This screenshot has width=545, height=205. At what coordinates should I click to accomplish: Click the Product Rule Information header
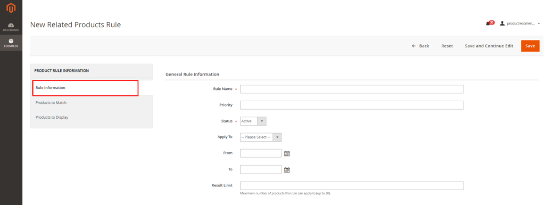62,70
